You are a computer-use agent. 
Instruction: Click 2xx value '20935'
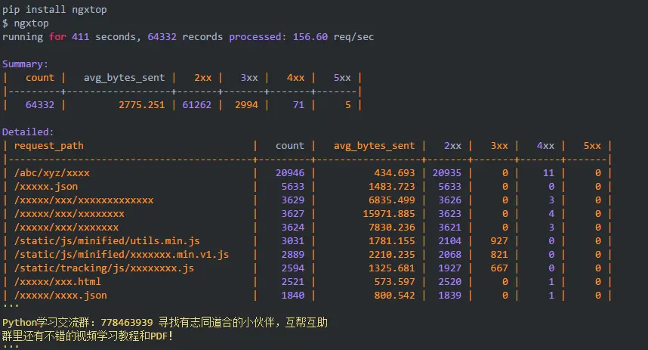pyautogui.click(x=447, y=173)
